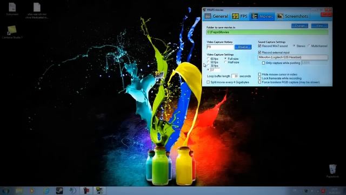Click the push-to-capture hotkey field
346x195 pixels.
click(314, 63)
